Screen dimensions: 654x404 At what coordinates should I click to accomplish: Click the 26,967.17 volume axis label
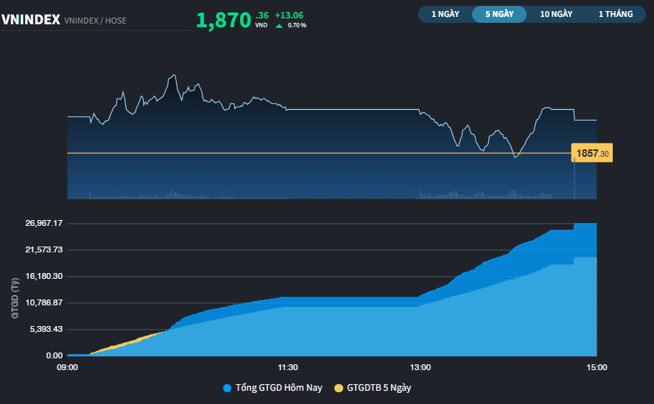click(43, 223)
